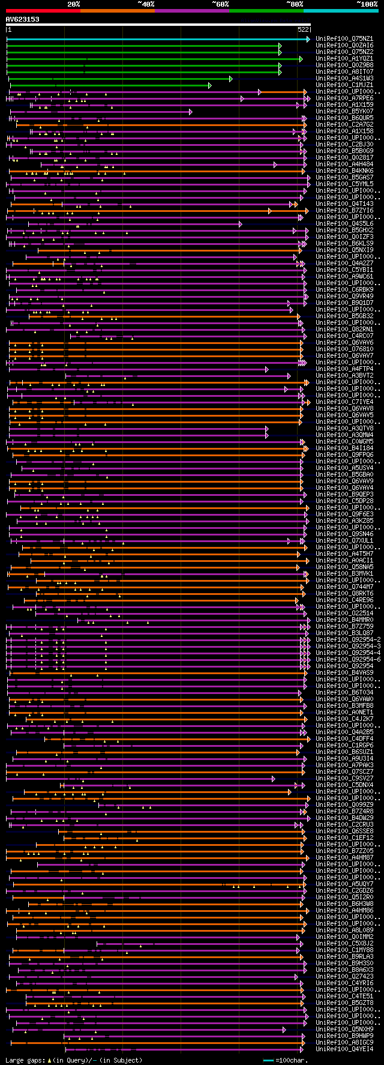Click the red 20% identity legend segment

click(43, 10)
